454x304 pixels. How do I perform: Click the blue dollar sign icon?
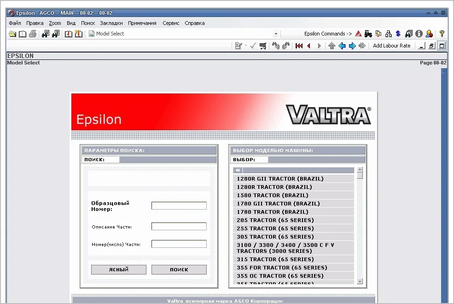[398, 34]
